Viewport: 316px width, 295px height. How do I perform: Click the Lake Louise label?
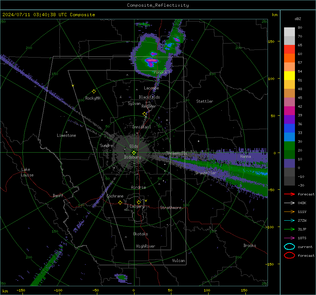pyautogui.click(x=27, y=172)
